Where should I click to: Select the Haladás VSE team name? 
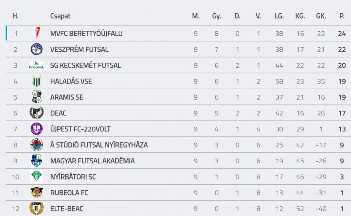click(x=71, y=81)
